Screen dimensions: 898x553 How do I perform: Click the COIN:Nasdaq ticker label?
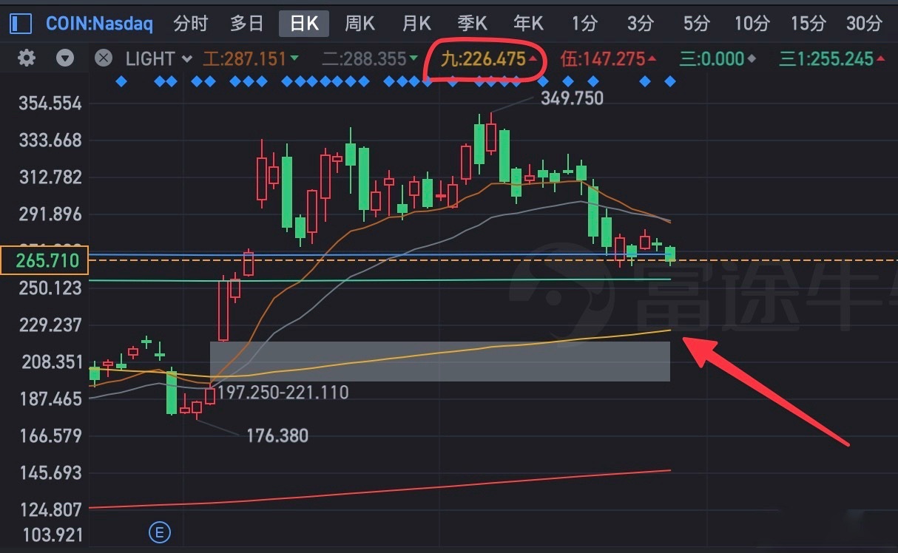99,24
